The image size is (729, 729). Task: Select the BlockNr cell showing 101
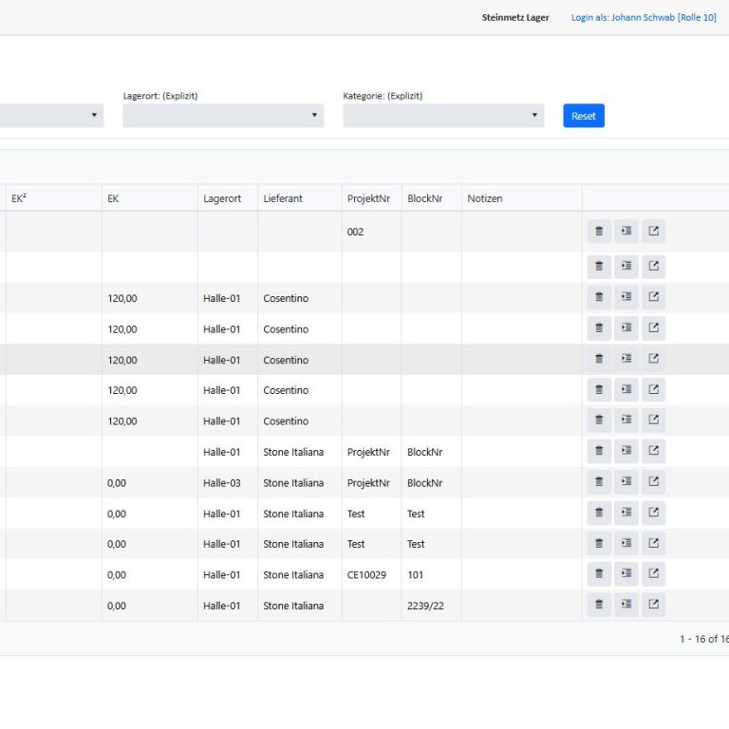tap(432, 574)
